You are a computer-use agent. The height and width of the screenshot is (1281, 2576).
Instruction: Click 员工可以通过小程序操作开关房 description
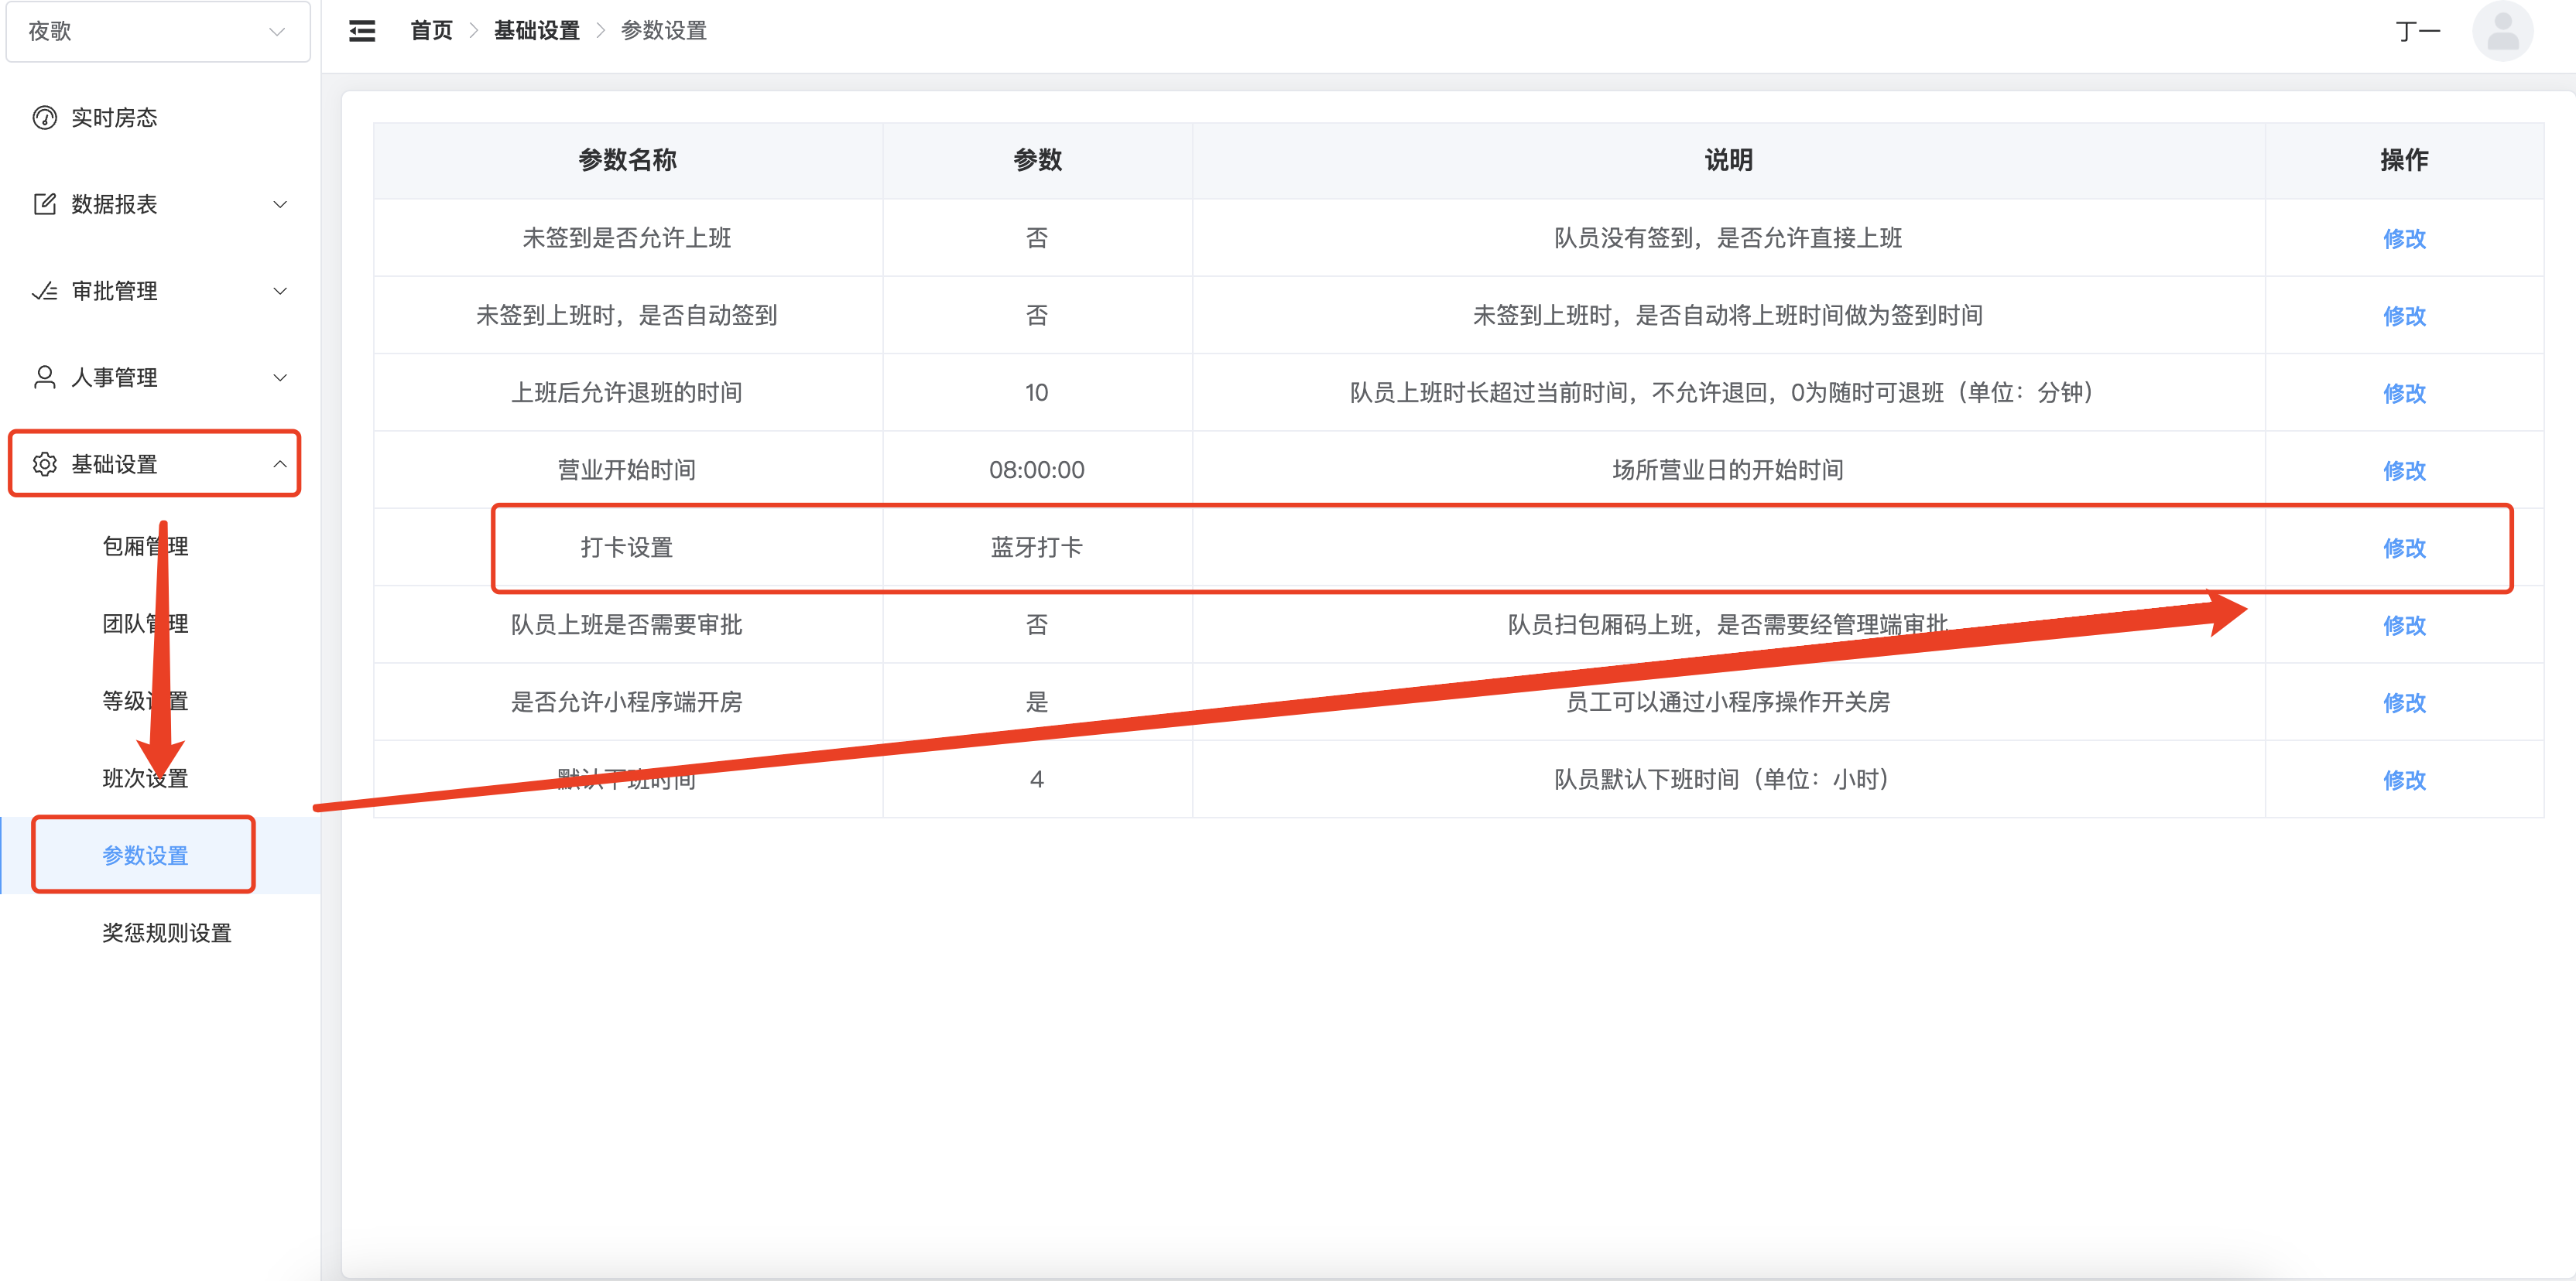click(x=1728, y=702)
